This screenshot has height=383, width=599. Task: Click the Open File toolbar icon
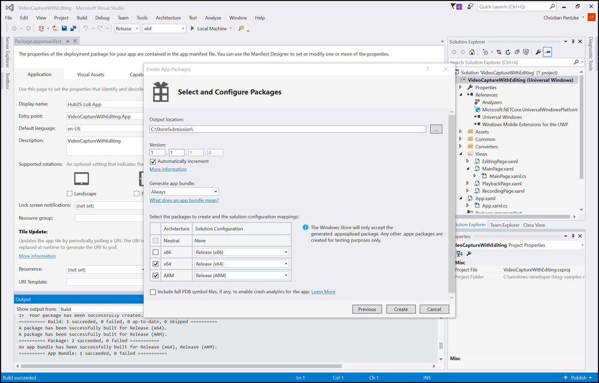(55, 29)
